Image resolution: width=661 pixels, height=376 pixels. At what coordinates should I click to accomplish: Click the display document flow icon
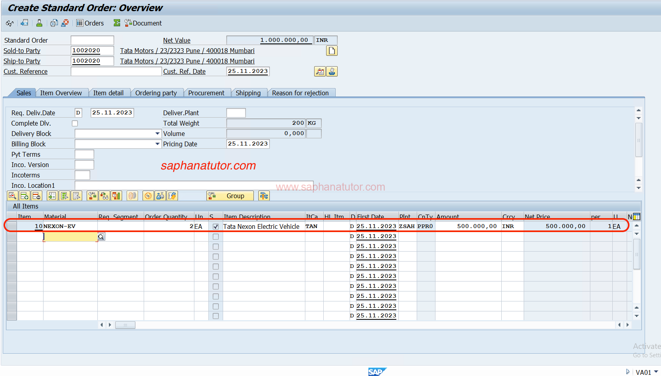pos(54,23)
